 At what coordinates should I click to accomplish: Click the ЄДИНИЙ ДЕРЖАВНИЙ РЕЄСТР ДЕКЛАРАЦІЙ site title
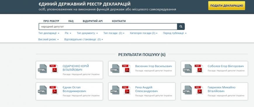pyautogui.click(x=84, y=4)
